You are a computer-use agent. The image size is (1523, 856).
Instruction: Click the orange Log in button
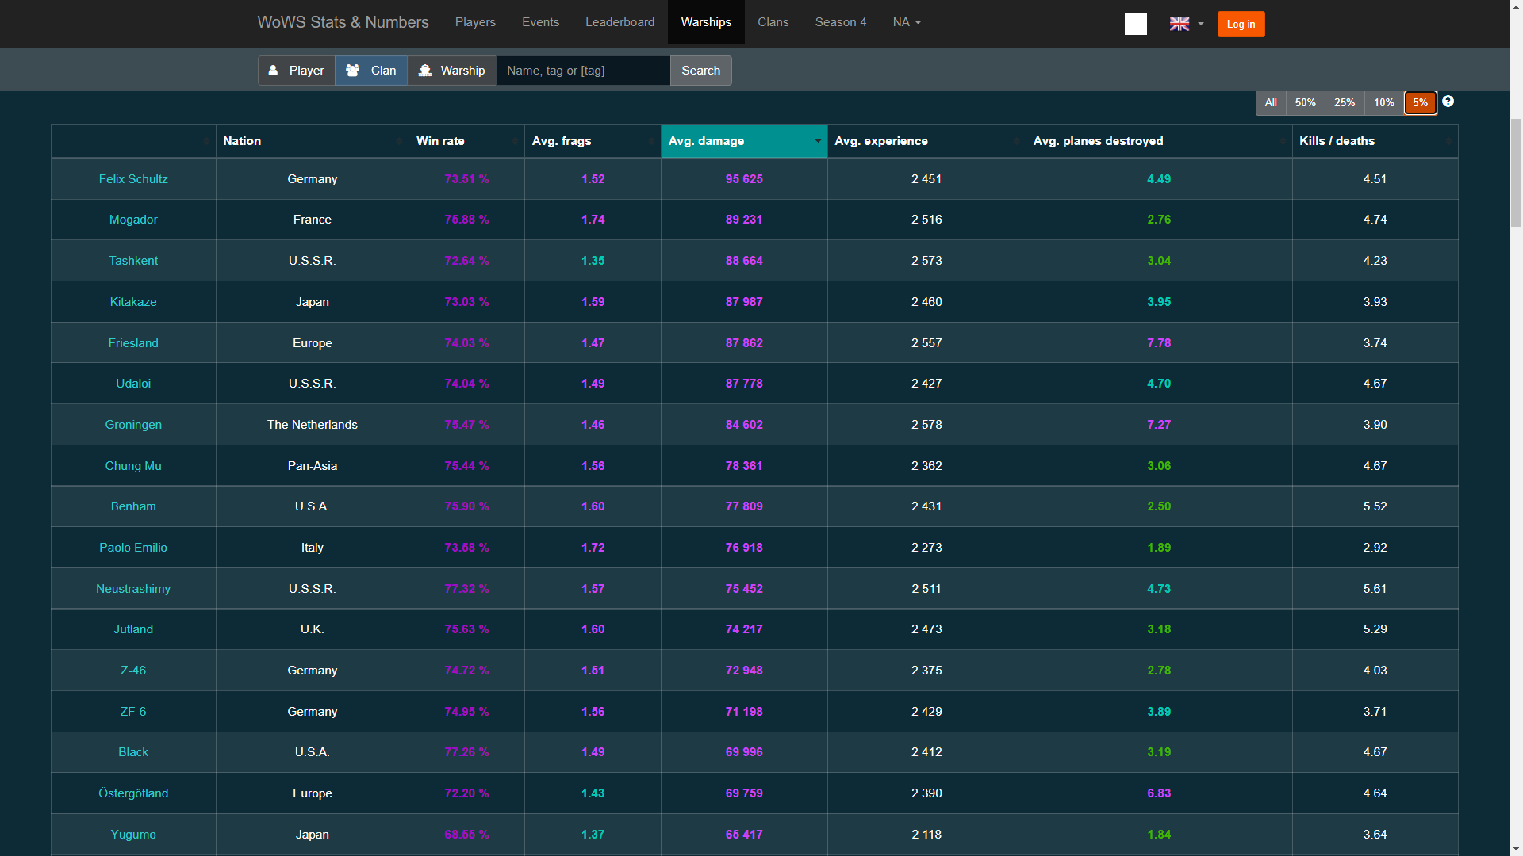tap(1241, 24)
